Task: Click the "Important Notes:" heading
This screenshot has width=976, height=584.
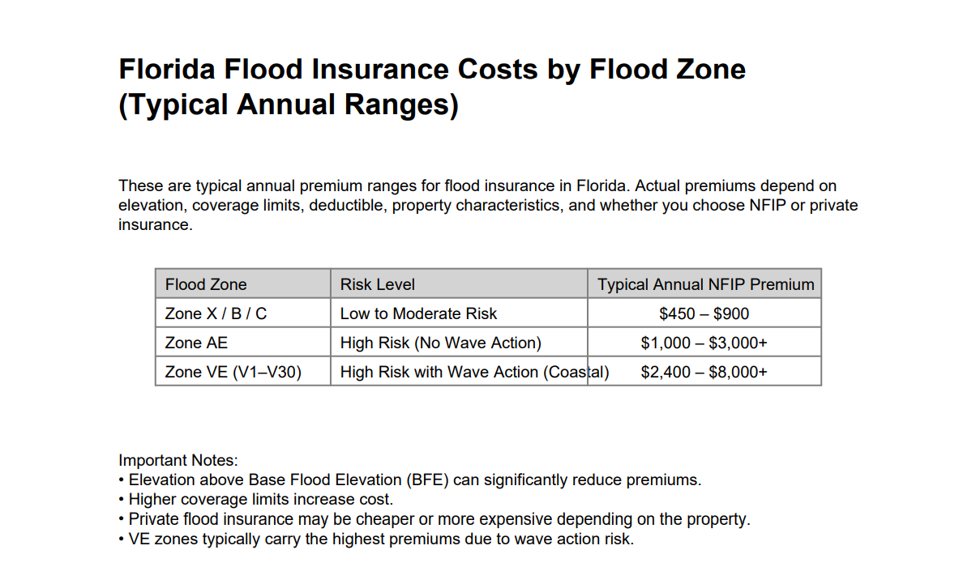Action: point(178,460)
